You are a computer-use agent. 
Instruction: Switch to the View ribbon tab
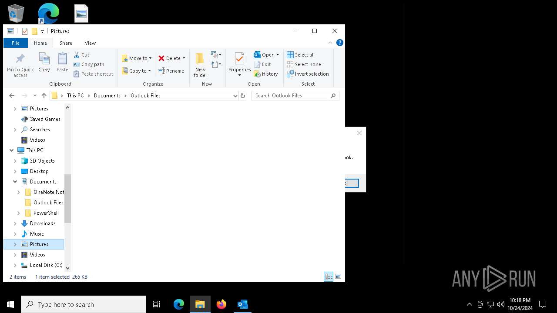coord(90,43)
